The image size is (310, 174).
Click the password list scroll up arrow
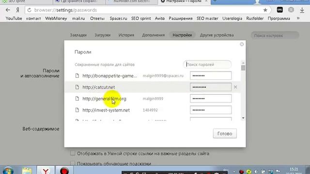tap(243, 63)
